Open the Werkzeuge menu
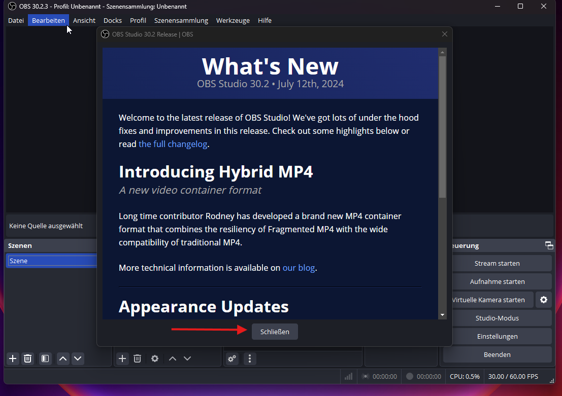 [233, 20]
